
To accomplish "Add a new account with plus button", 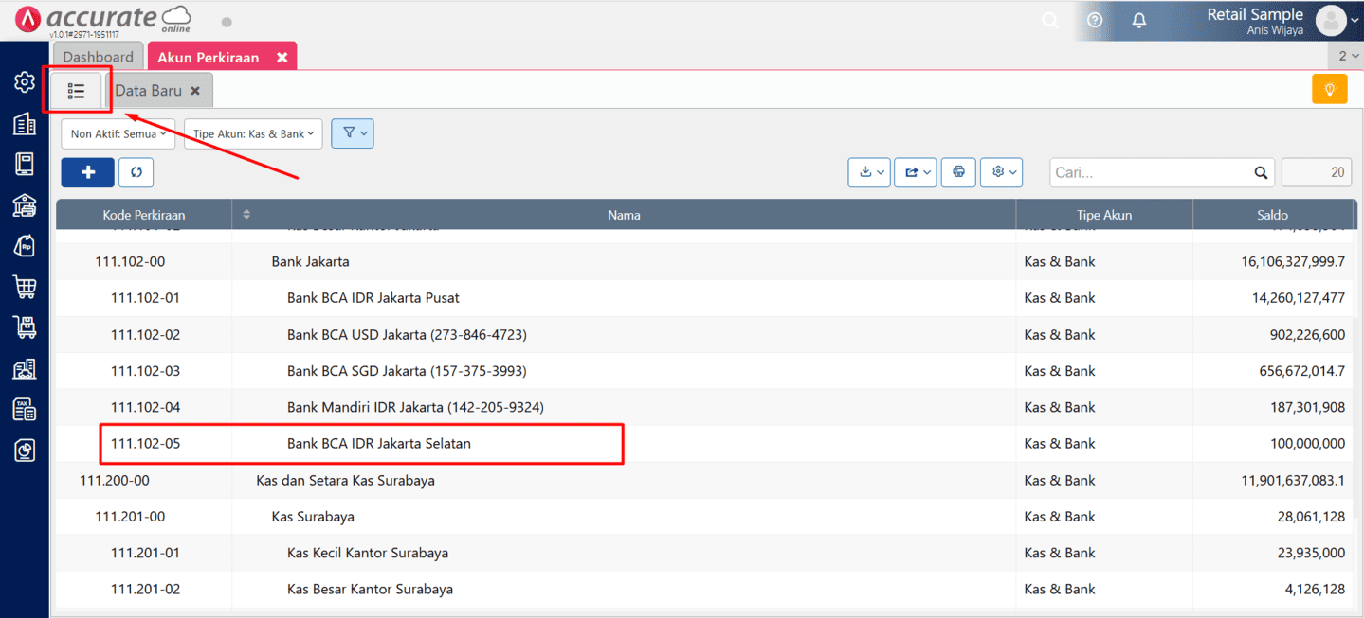I will pos(87,172).
